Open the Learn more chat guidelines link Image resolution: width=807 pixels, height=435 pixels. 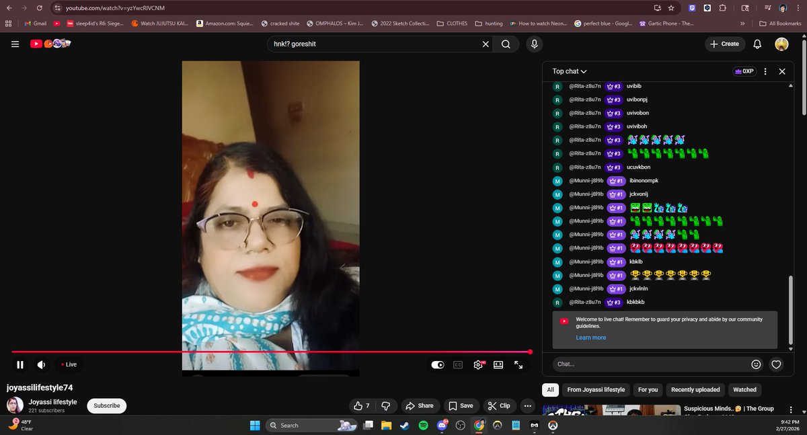590,338
